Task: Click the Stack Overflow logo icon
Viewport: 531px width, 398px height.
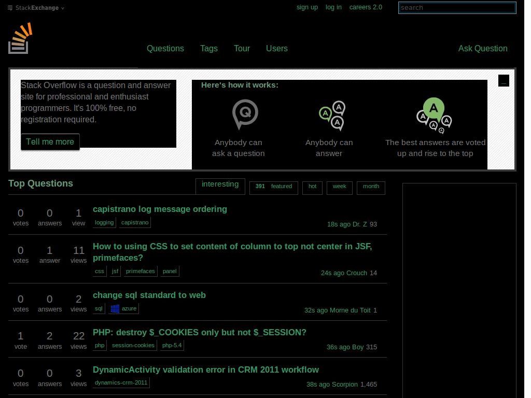Action: 20,38
